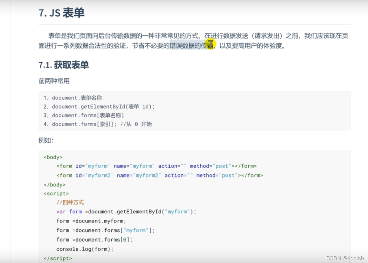Screen dimensions: 368x263
Task: Click the closing </body> tag line
Action: click(55, 184)
